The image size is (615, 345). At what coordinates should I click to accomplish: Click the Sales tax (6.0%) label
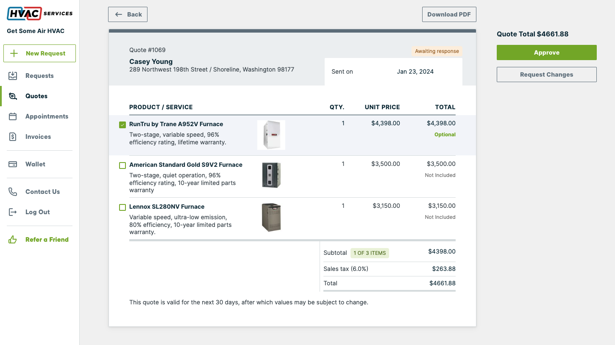coord(346,269)
